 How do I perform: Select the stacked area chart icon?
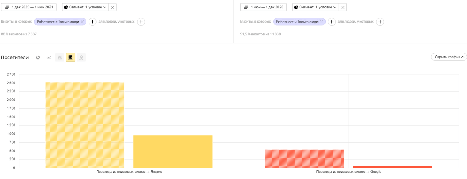tap(60, 58)
